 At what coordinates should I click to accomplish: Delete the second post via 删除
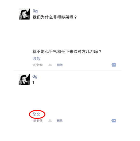(60, 121)
